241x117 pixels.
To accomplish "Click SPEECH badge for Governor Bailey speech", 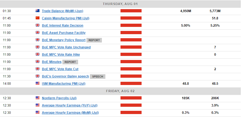I will click(98, 76).
